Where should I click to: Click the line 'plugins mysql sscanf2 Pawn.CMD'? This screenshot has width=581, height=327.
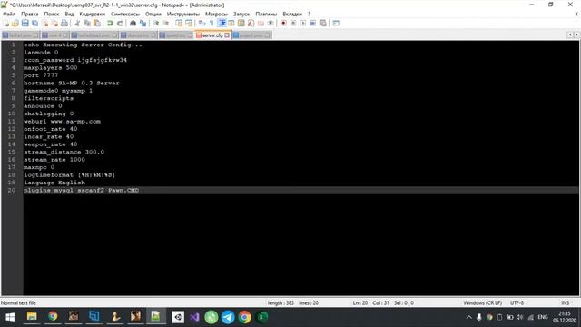pos(81,190)
